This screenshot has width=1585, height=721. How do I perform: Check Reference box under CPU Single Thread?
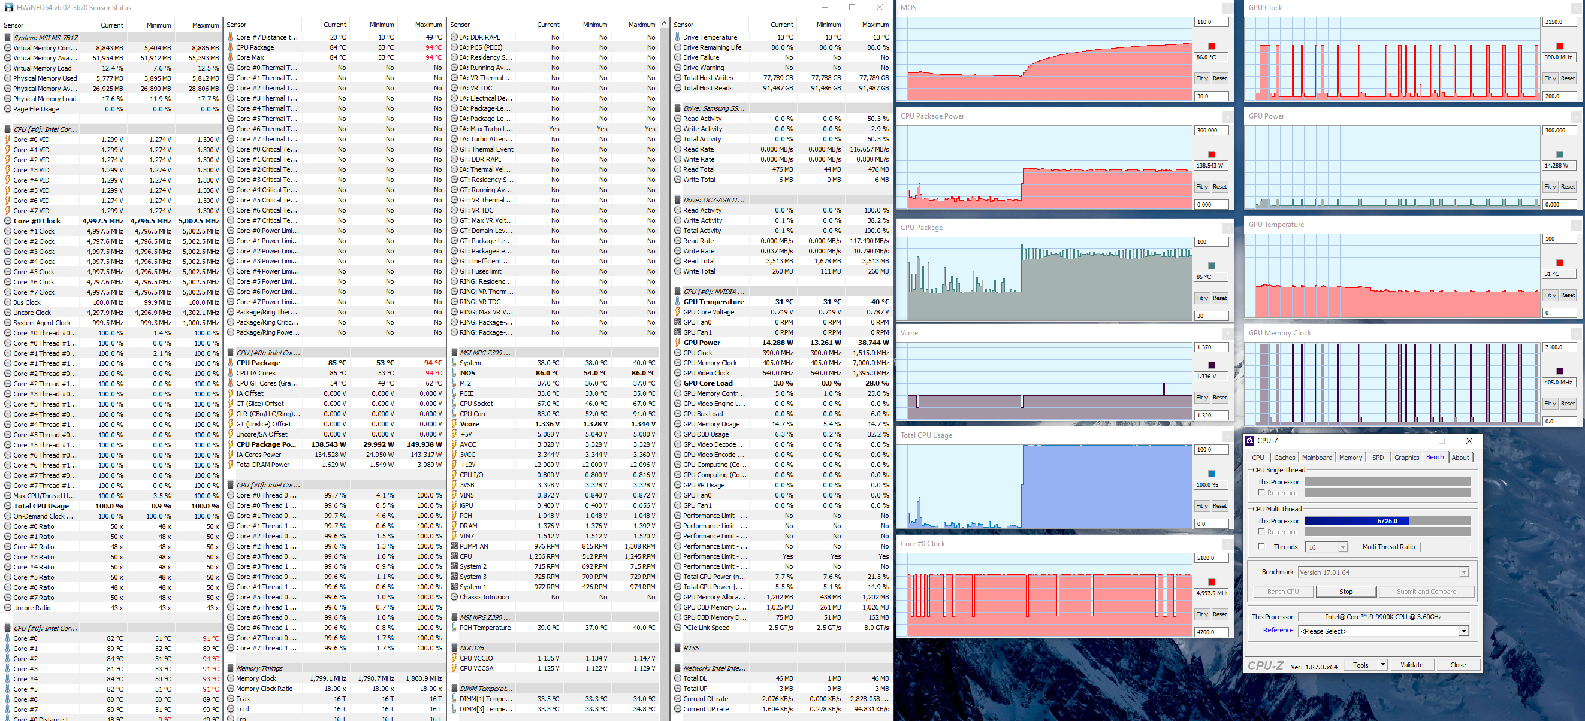coord(1261,493)
